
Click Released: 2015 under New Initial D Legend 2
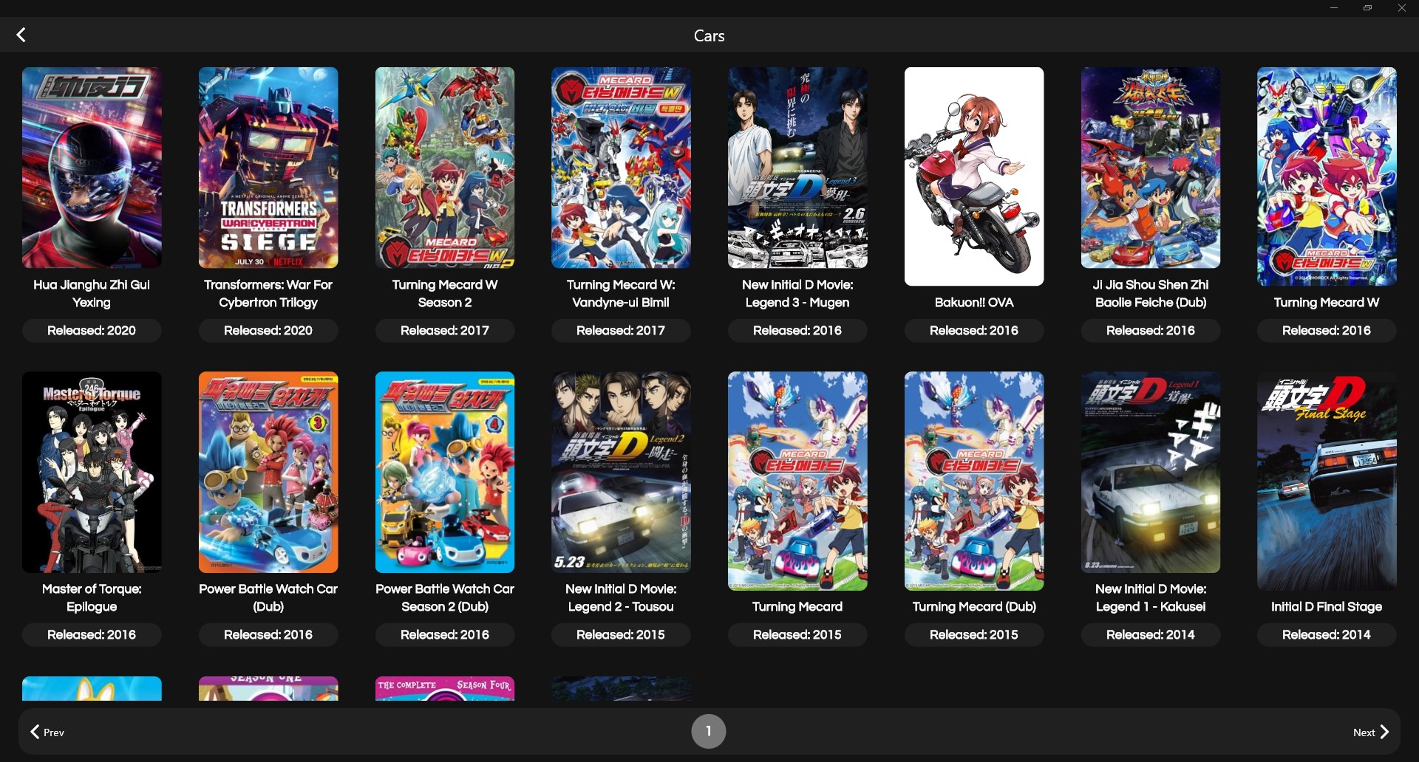tap(621, 634)
